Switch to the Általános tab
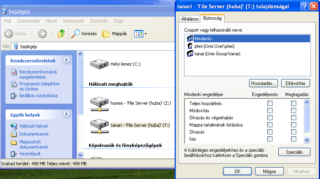 pos(189,19)
